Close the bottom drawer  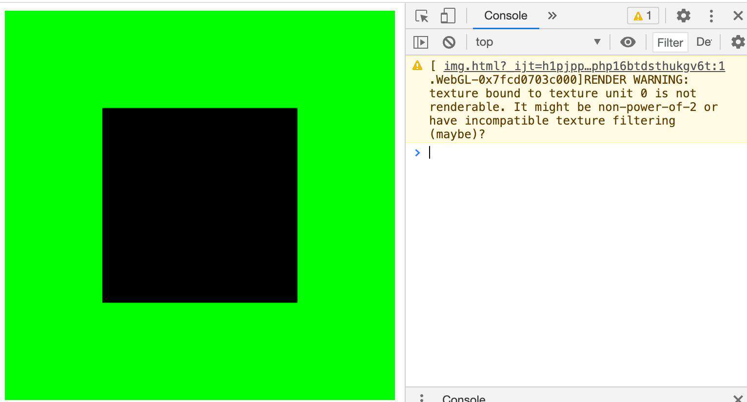(x=738, y=399)
